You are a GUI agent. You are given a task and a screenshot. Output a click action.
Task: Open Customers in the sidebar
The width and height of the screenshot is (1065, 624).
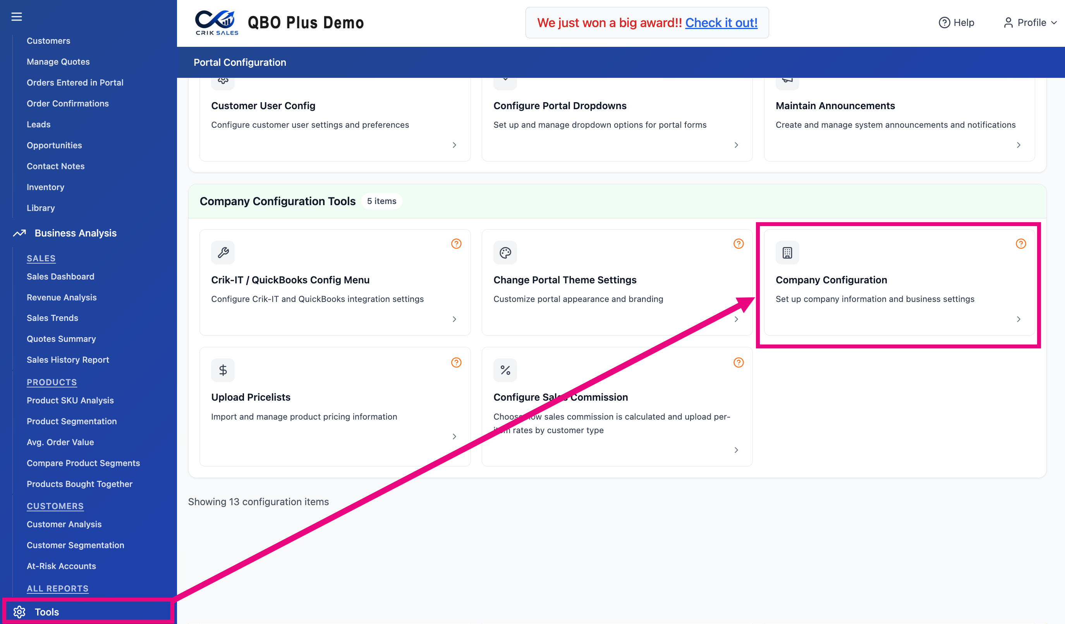(48, 41)
